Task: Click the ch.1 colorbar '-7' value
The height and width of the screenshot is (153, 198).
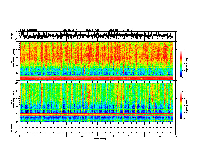Action: pyautogui.click(x=184, y=77)
